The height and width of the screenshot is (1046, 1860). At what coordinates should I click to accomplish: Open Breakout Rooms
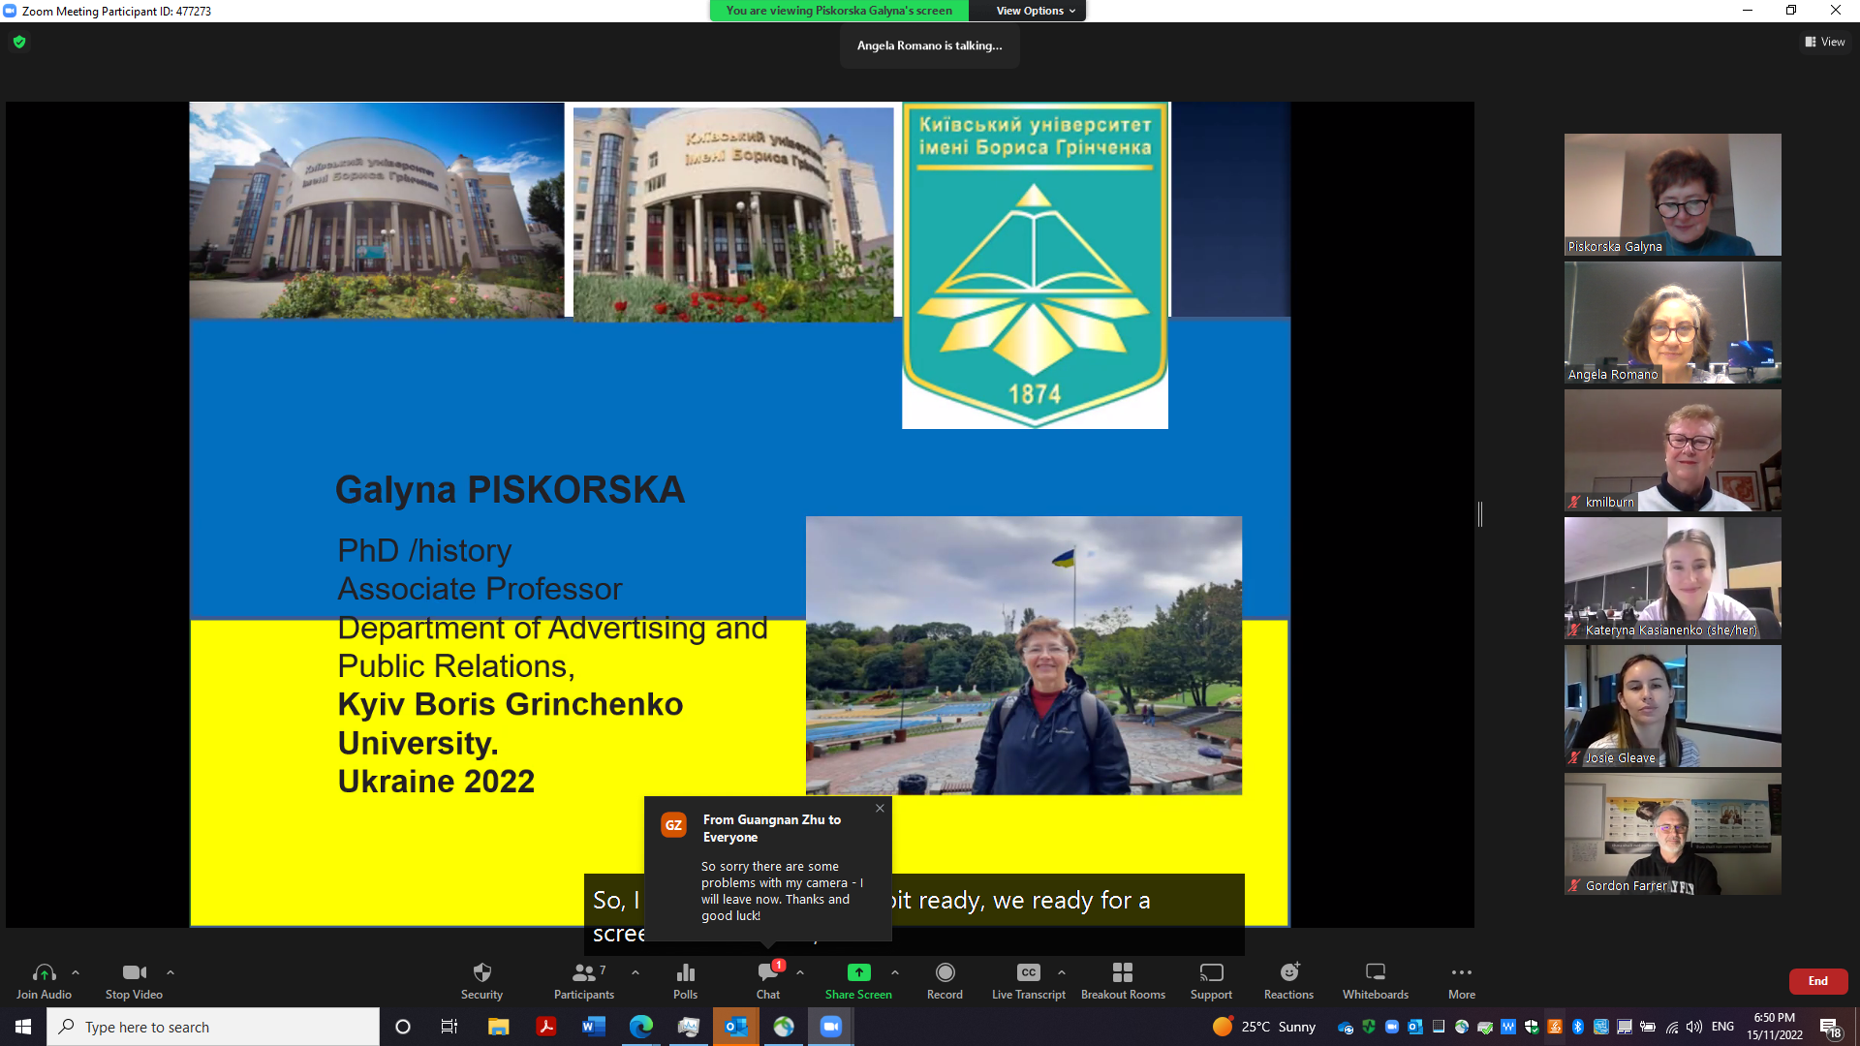click(x=1123, y=979)
